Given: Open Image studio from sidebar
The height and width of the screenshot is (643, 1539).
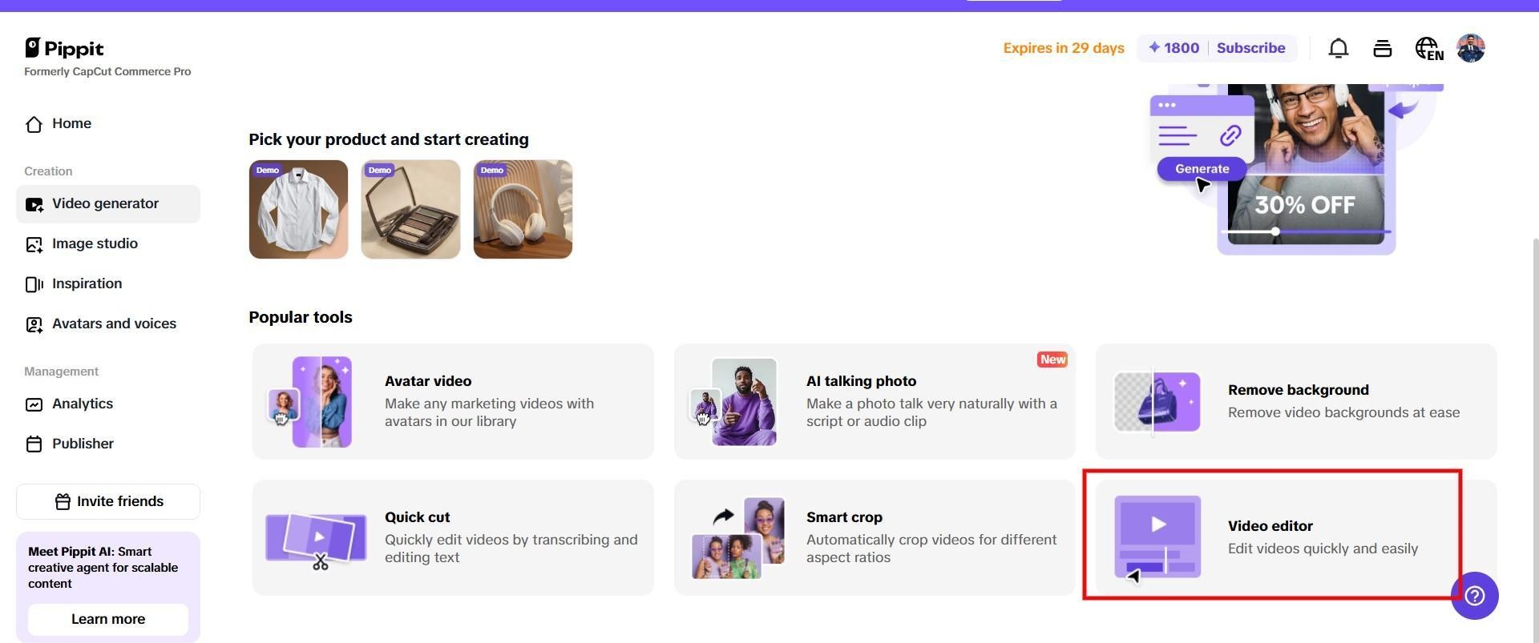Looking at the screenshot, I should tap(95, 243).
